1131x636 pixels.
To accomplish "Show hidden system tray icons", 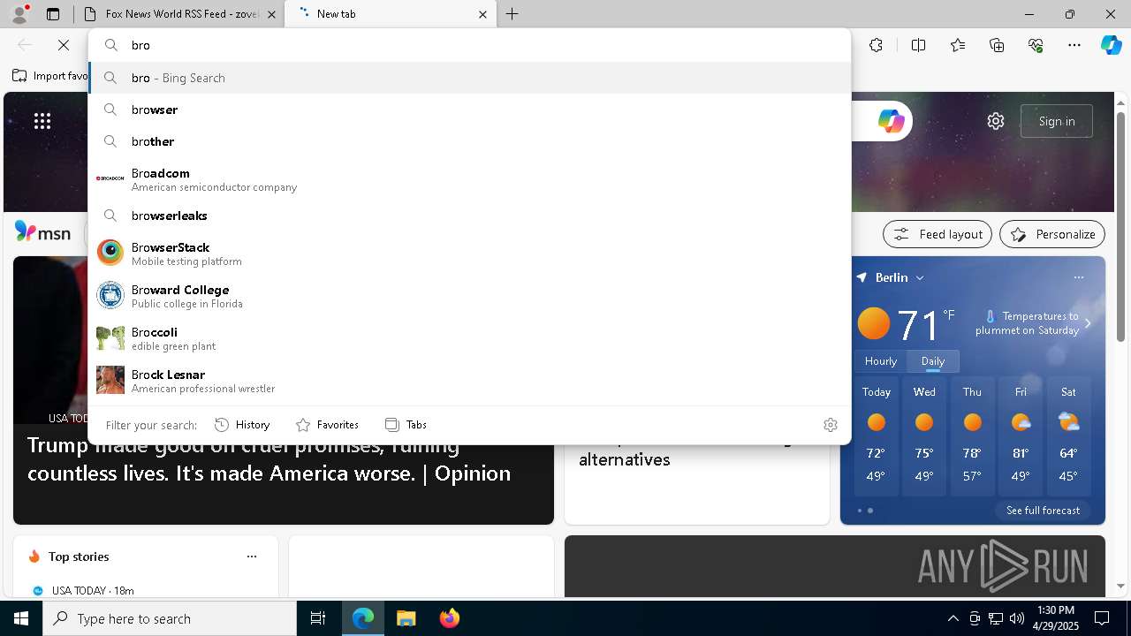I will 953,618.
